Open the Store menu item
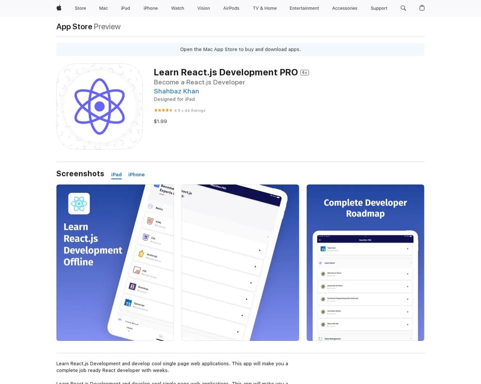Screen dimensions: 481x384 click(80, 8)
